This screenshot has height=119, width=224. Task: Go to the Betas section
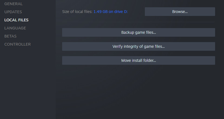(x=11, y=36)
